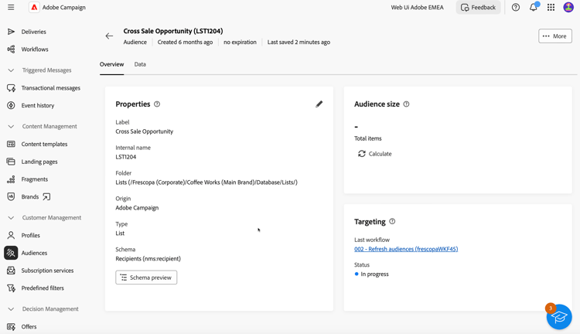Edit properties with the pencil icon
The height and width of the screenshot is (334, 580).
point(319,104)
